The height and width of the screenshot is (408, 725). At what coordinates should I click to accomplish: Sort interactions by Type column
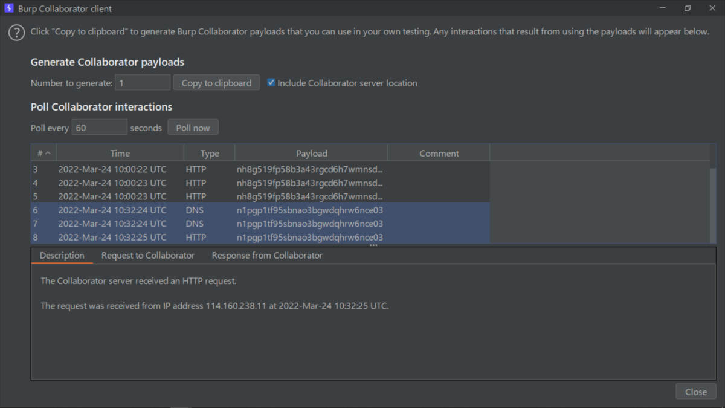pyautogui.click(x=210, y=153)
